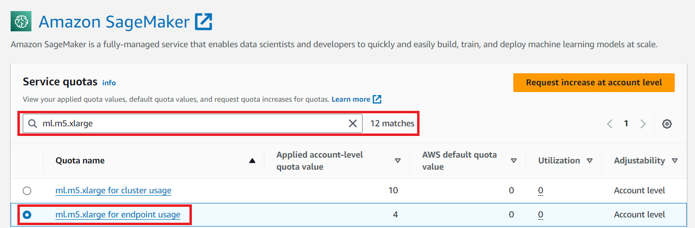Screen dimensions: 695x228
Task: Click the 12 matches result count
Action: click(392, 123)
